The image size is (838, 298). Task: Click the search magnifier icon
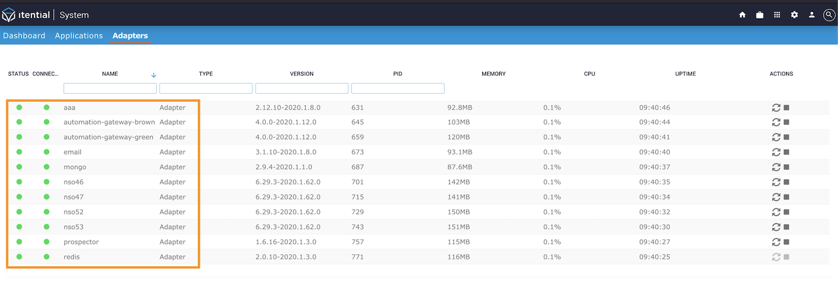tap(829, 15)
